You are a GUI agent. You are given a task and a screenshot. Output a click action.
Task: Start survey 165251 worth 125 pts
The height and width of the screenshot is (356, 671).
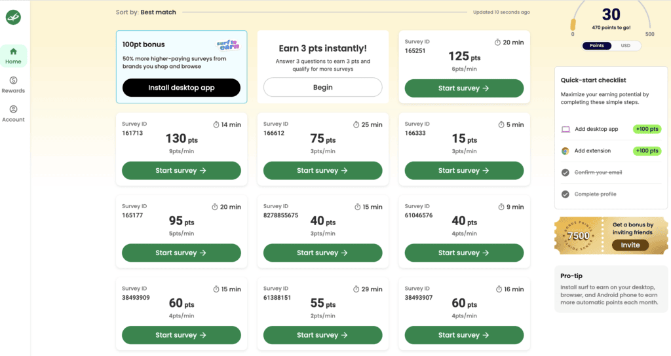coord(464,88)
